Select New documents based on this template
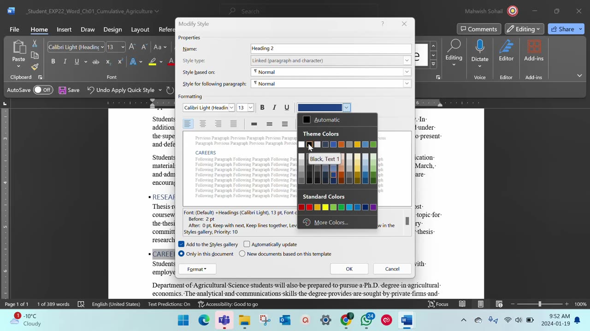590x331 pixels. (242, 254)
